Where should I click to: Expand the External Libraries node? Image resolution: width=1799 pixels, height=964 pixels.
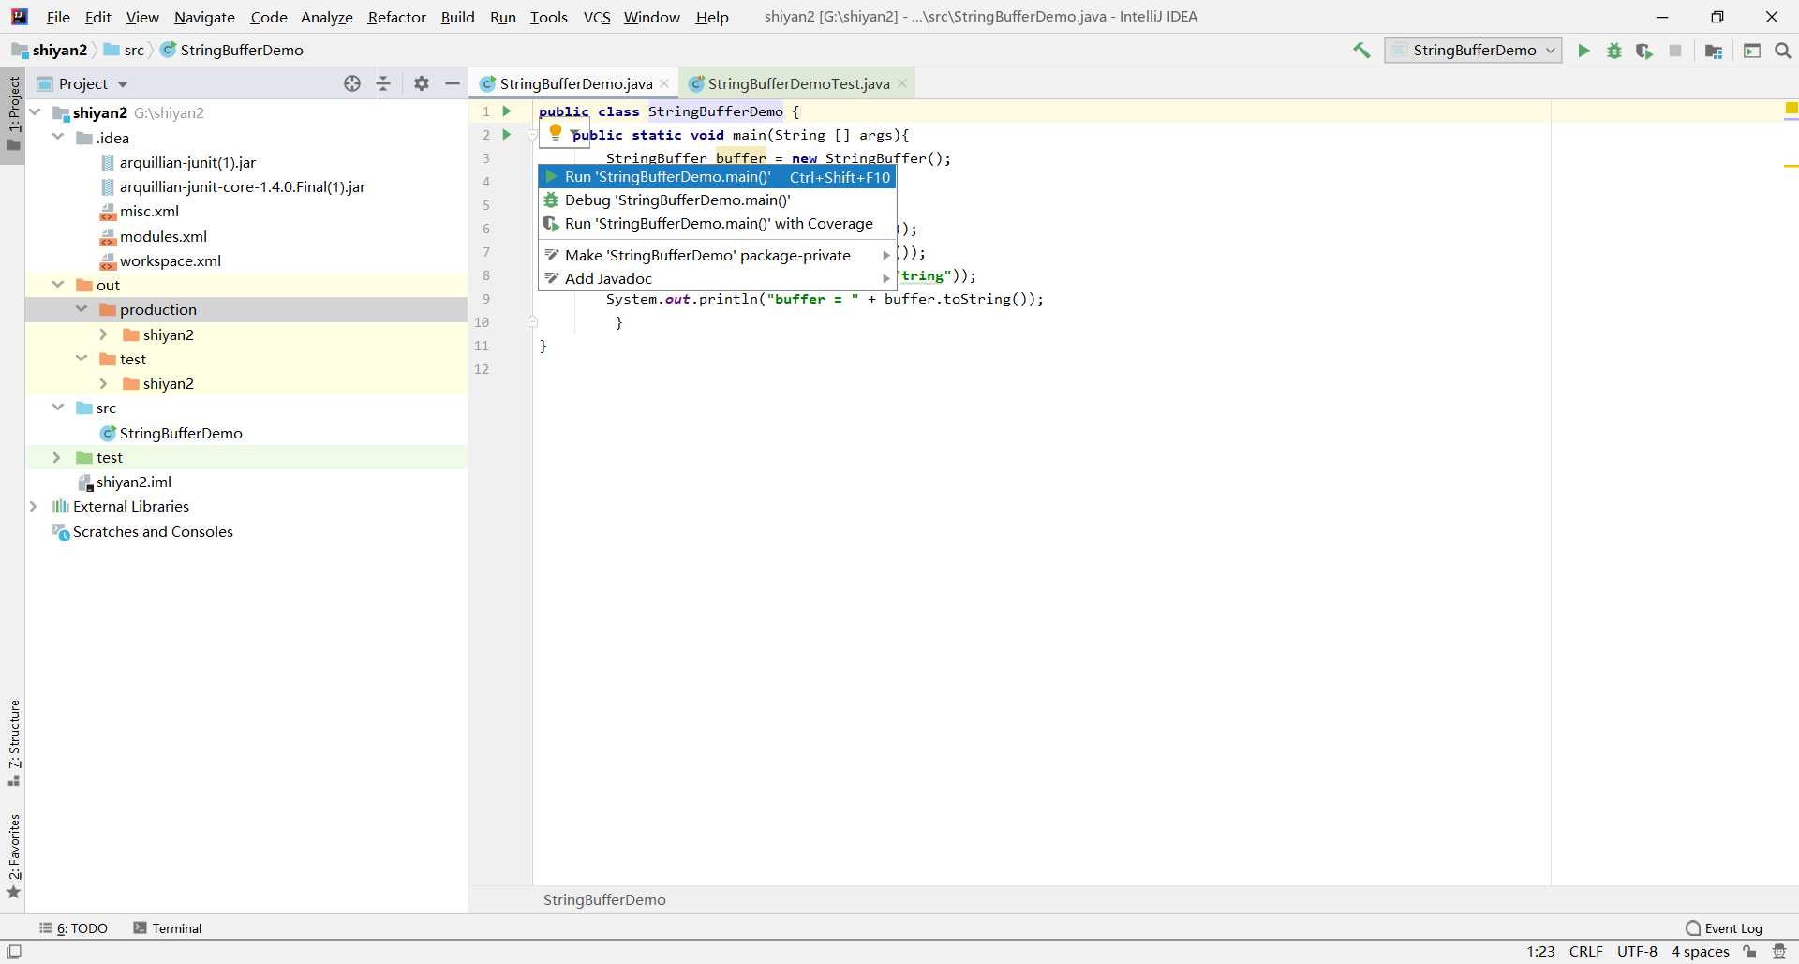coord(34,506)
